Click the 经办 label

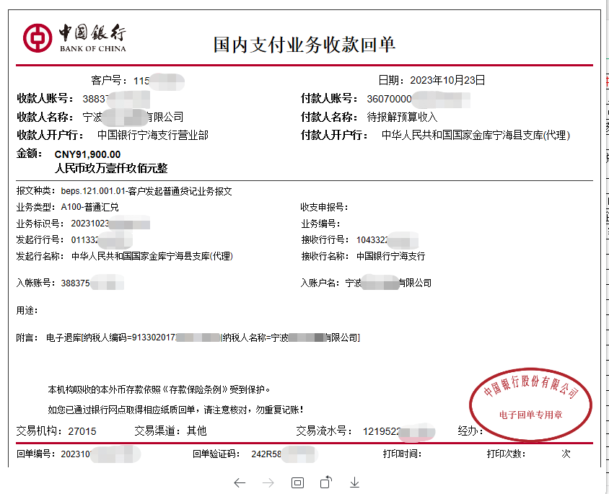[470, 431]
